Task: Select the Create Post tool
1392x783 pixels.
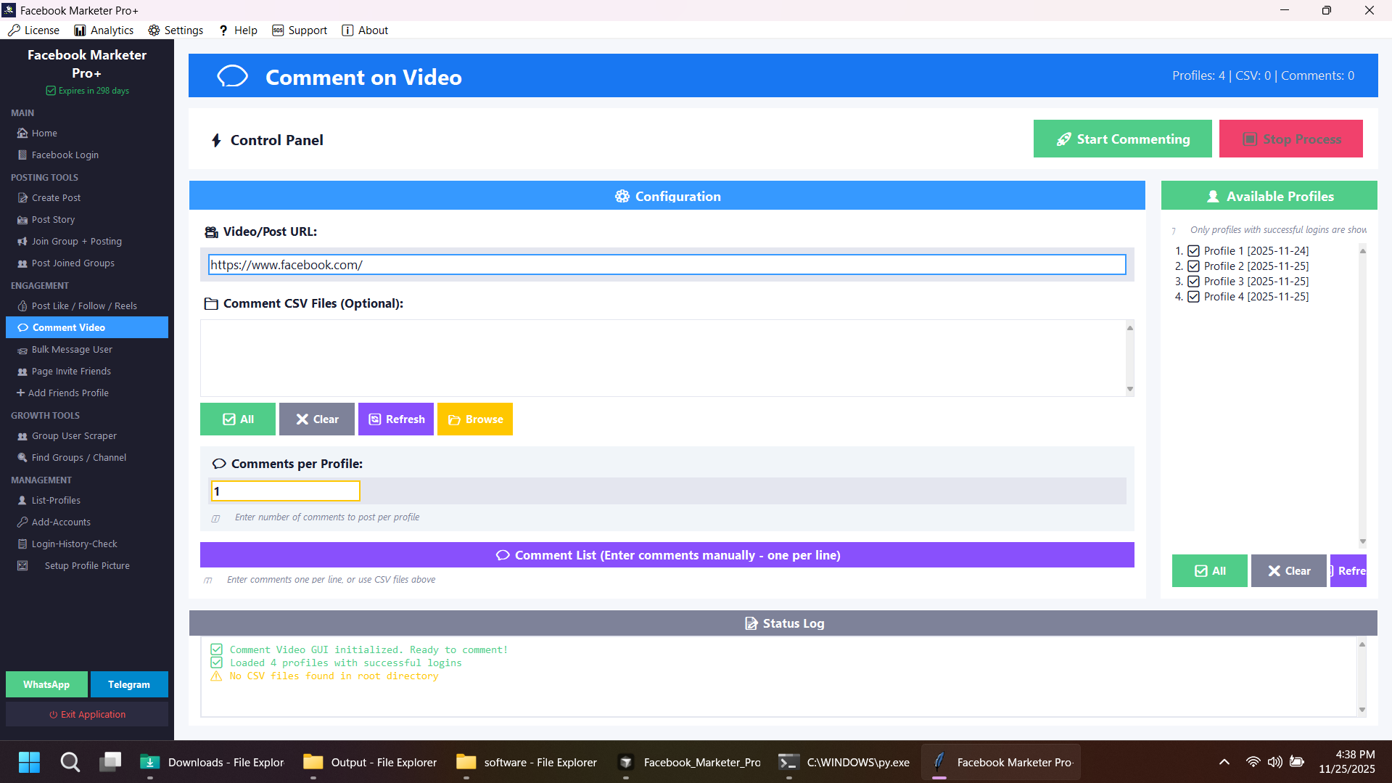Action: coord(56,197)
